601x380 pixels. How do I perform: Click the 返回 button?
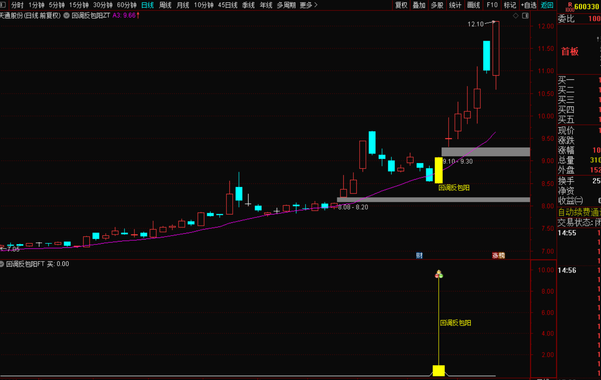[547, 5]
